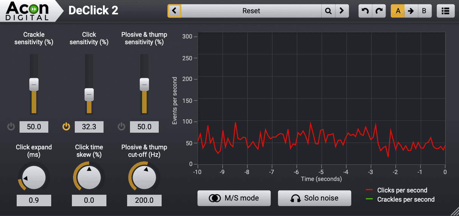Select the A settings slot

398,11
